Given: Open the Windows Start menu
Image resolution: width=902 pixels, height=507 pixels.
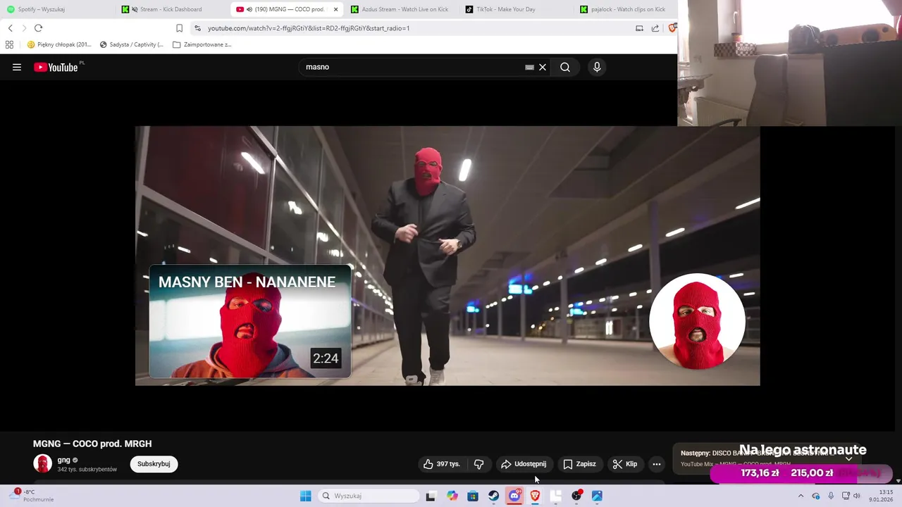Looking at the screenshot, I should pos(305,496).
